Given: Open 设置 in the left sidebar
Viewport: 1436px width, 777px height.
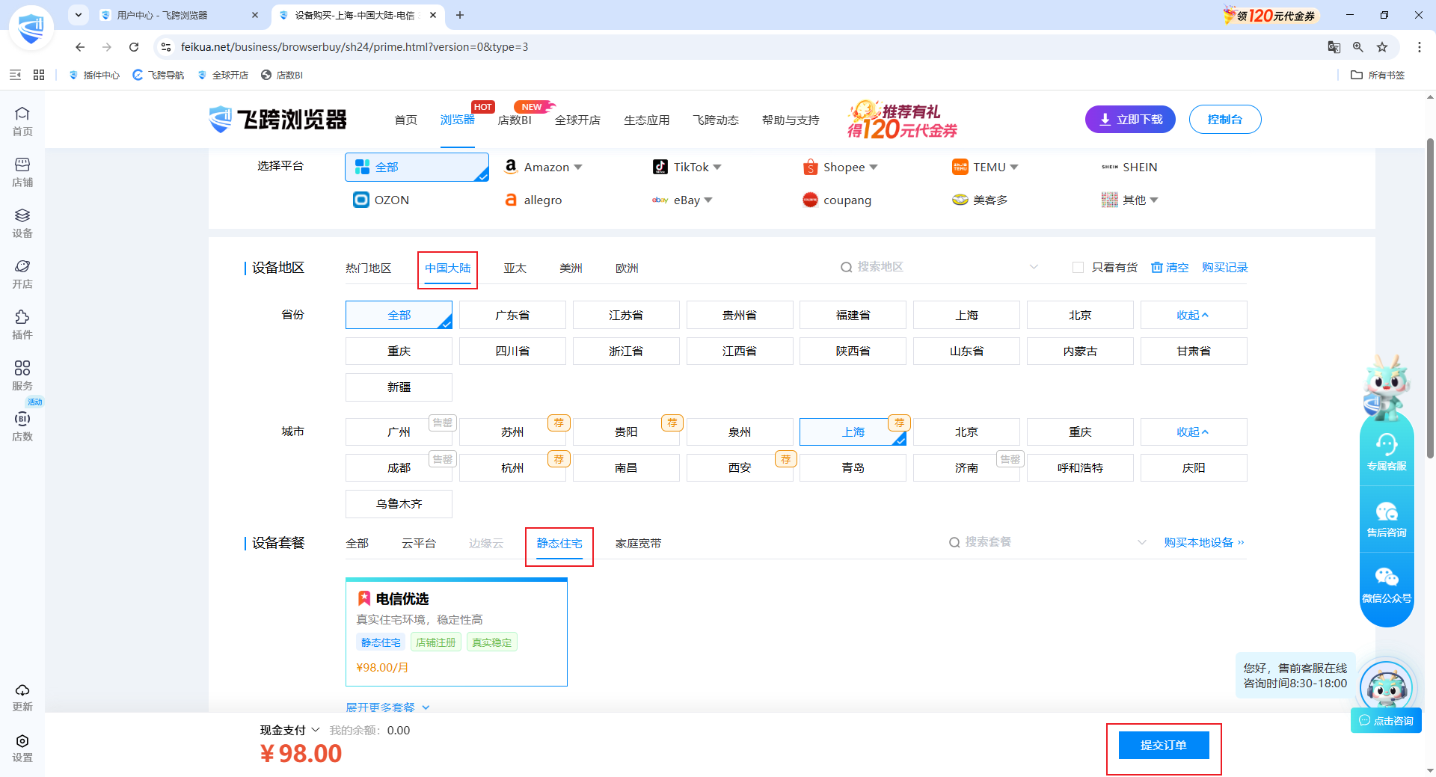Looking at the screenshot, I should (x=22, y=748).
